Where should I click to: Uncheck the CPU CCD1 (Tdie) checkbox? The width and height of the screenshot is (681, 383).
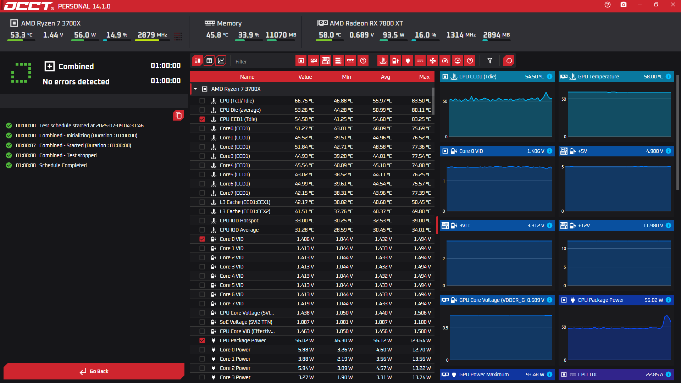[202, 119]
